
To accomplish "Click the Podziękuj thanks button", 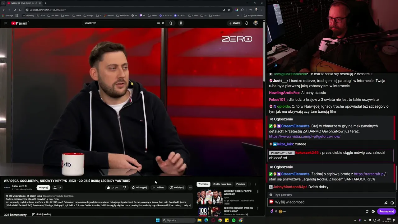I will (177, 188).
